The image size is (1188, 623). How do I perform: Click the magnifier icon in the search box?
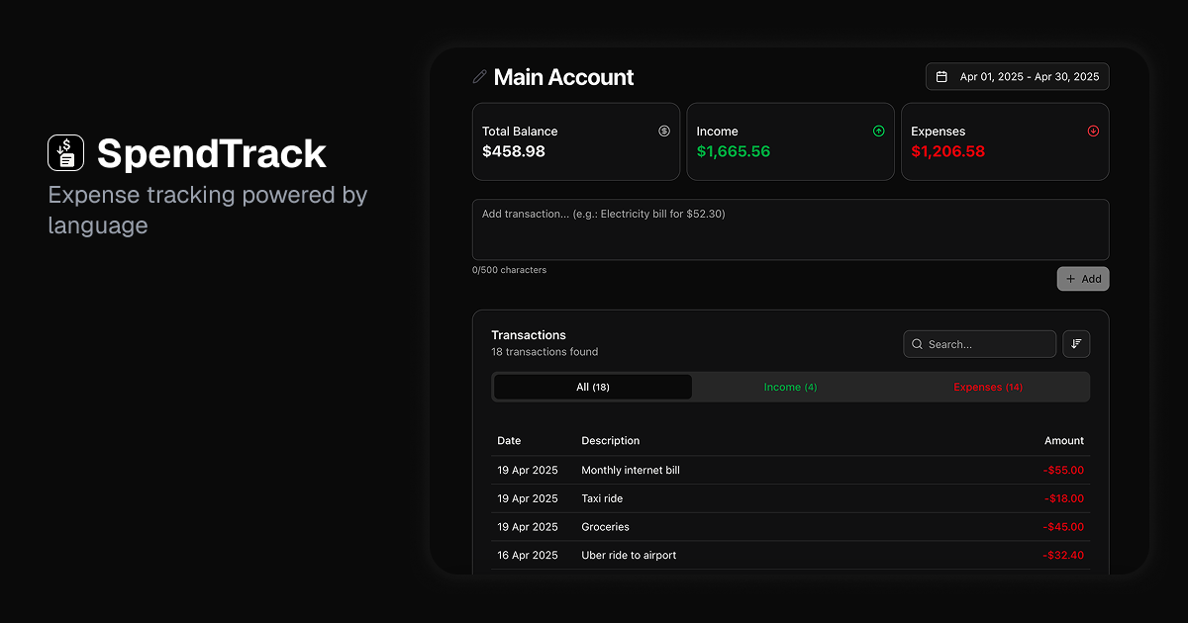pos(918,343)
